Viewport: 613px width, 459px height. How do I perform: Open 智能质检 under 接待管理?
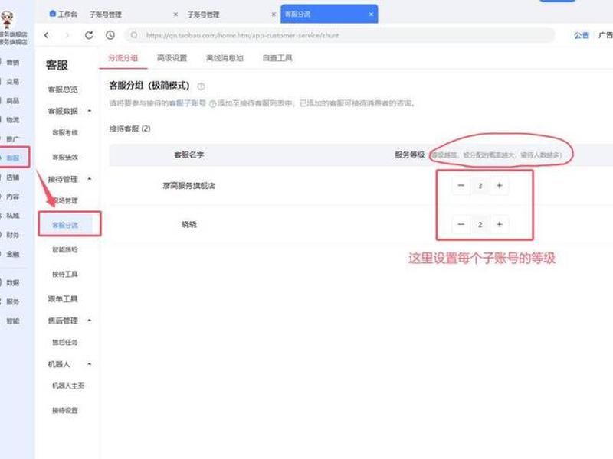click(65, 250)
